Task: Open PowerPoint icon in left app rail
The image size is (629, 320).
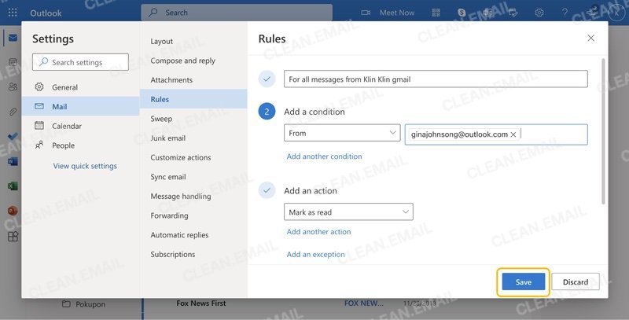Action: [13, 211]
